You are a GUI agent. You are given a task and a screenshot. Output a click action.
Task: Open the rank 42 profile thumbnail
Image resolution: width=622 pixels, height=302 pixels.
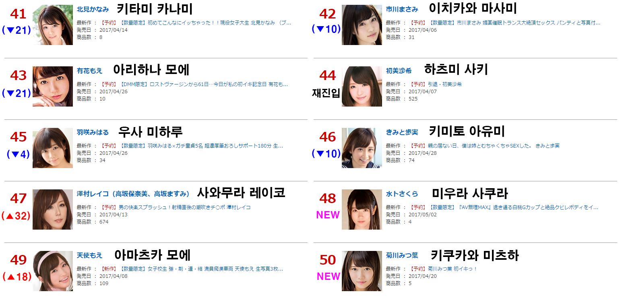point(362,25)
